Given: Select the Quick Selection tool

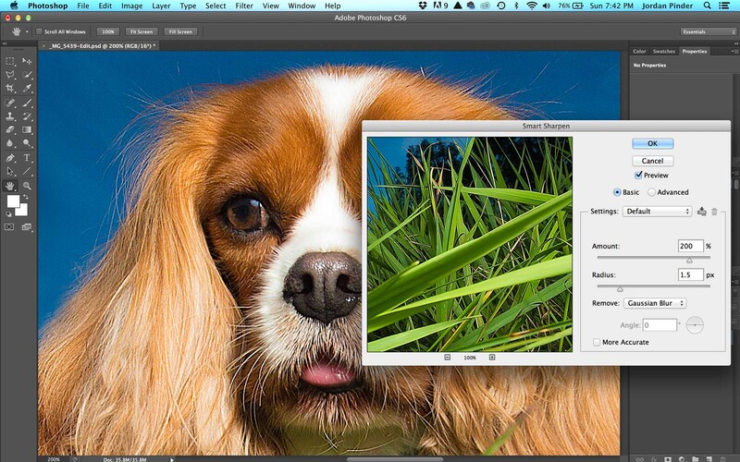Looking at the screenshot, I should (27, 75).
